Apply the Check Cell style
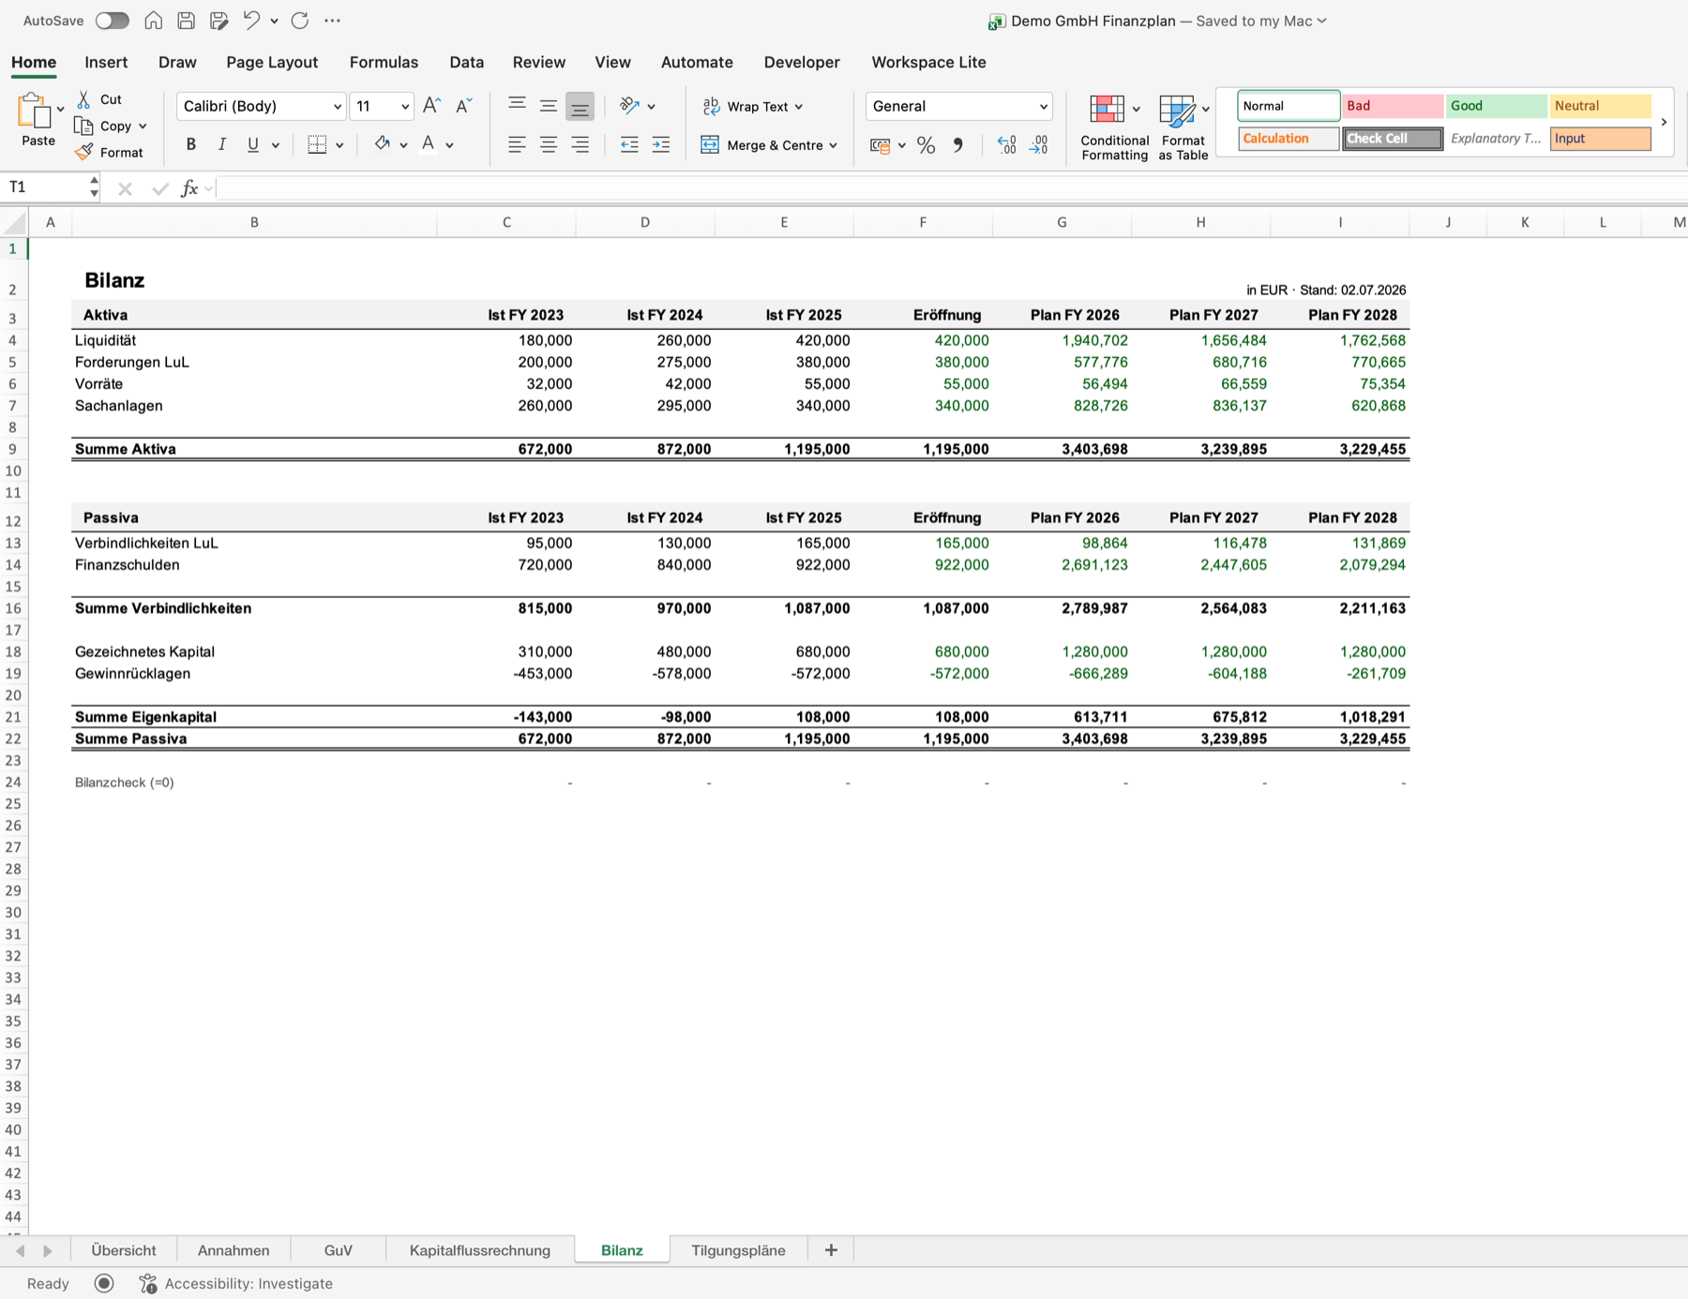1688x1299 pixels. (x=1393, y=139)
